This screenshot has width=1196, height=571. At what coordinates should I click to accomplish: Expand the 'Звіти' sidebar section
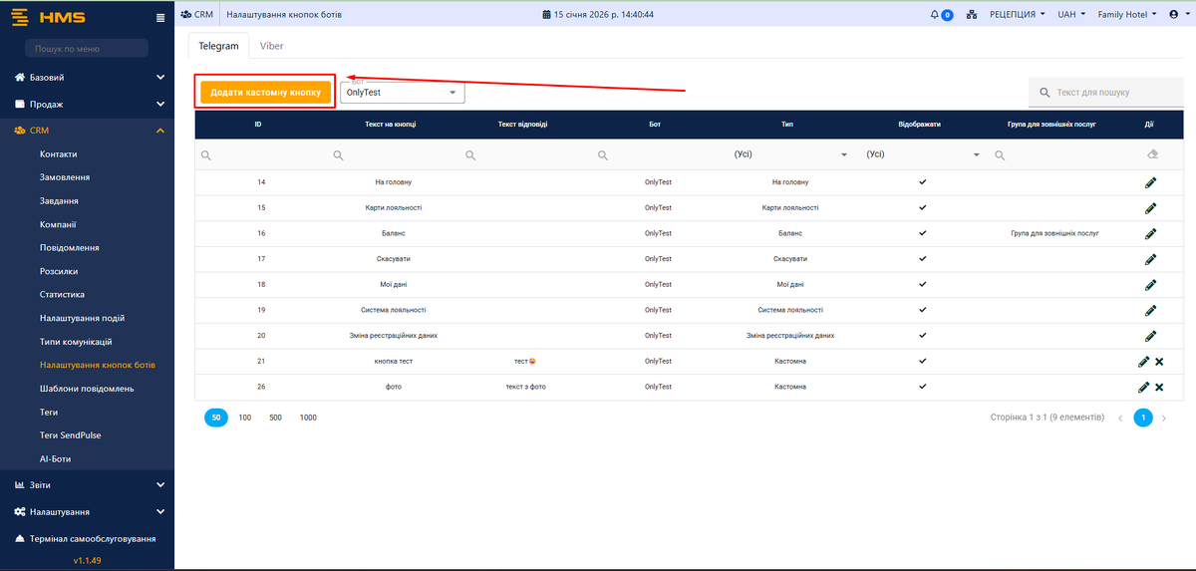point(88,485)
